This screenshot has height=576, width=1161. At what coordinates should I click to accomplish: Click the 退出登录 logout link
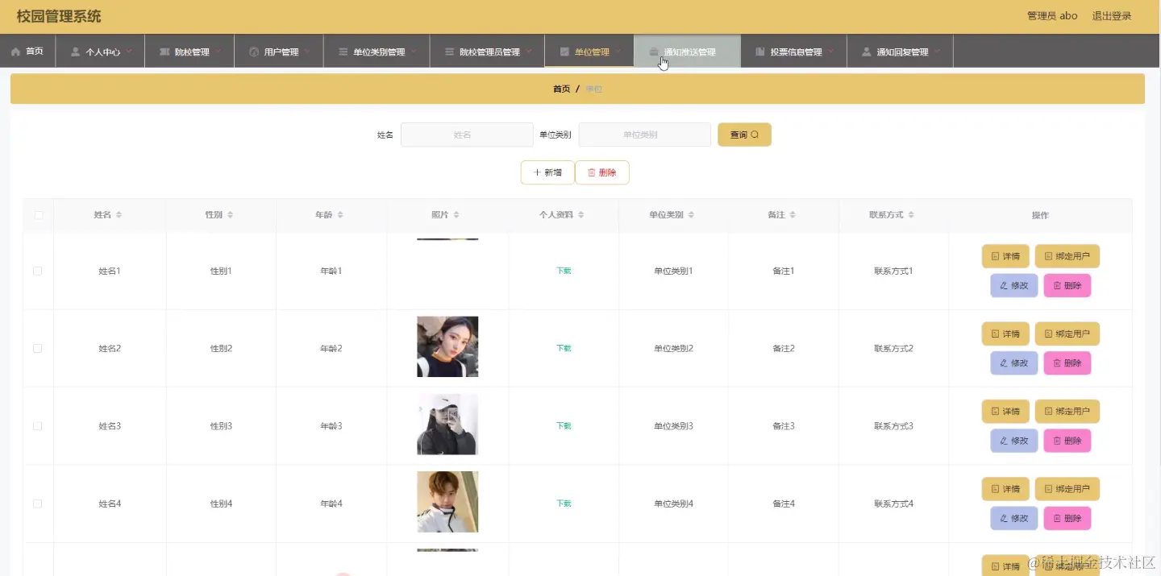tap(1111, 16)
